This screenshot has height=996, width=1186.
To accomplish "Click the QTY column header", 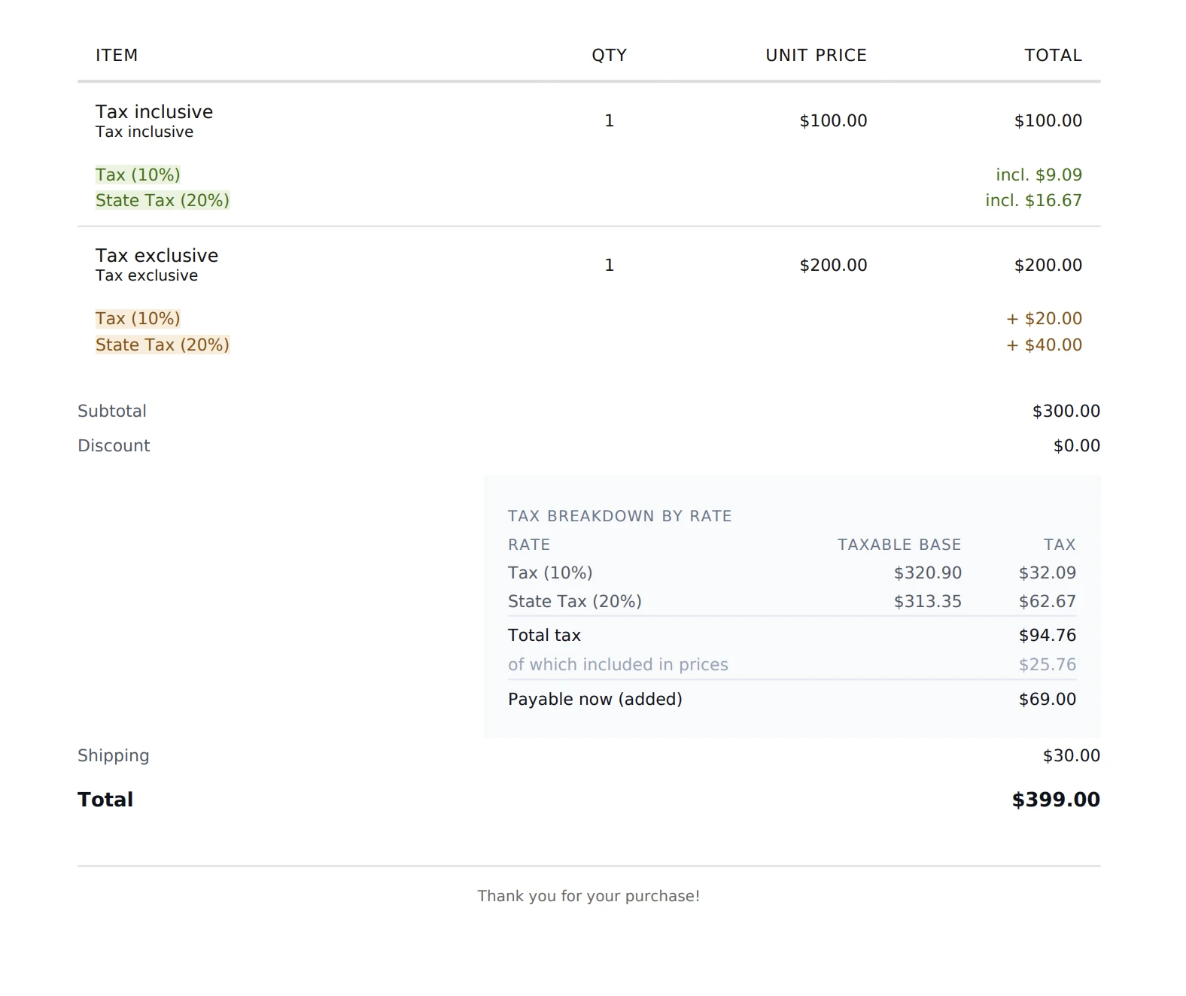I will point(609,55).
